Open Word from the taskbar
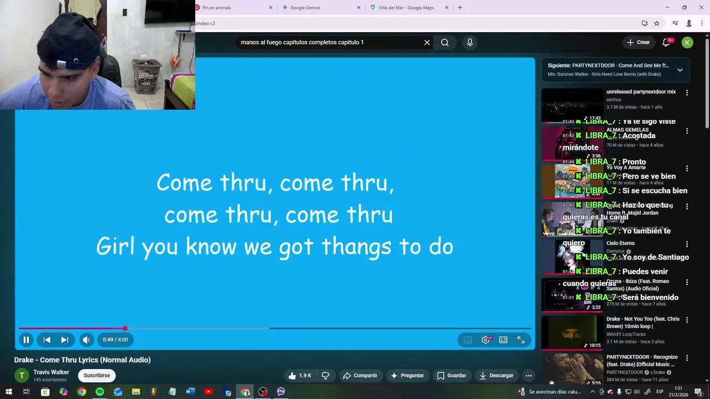This screenshot has height=399, width=710. coord(190,392)
